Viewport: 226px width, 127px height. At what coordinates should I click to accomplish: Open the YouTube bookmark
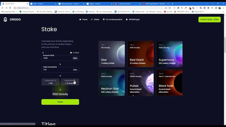(x=168, y=12)
